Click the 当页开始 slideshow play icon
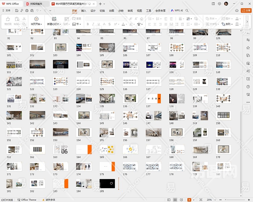Image resolution: width=253 pixels, height=202 pixels. pos(36,19)
